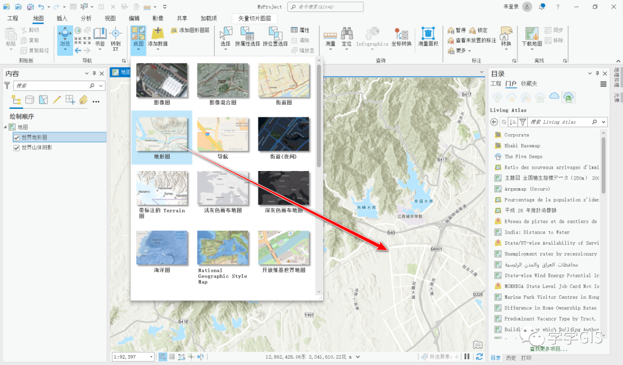623x365 pixels.
Task: Open the 分析 ribbon tab
Action: (x=86, y=18)
